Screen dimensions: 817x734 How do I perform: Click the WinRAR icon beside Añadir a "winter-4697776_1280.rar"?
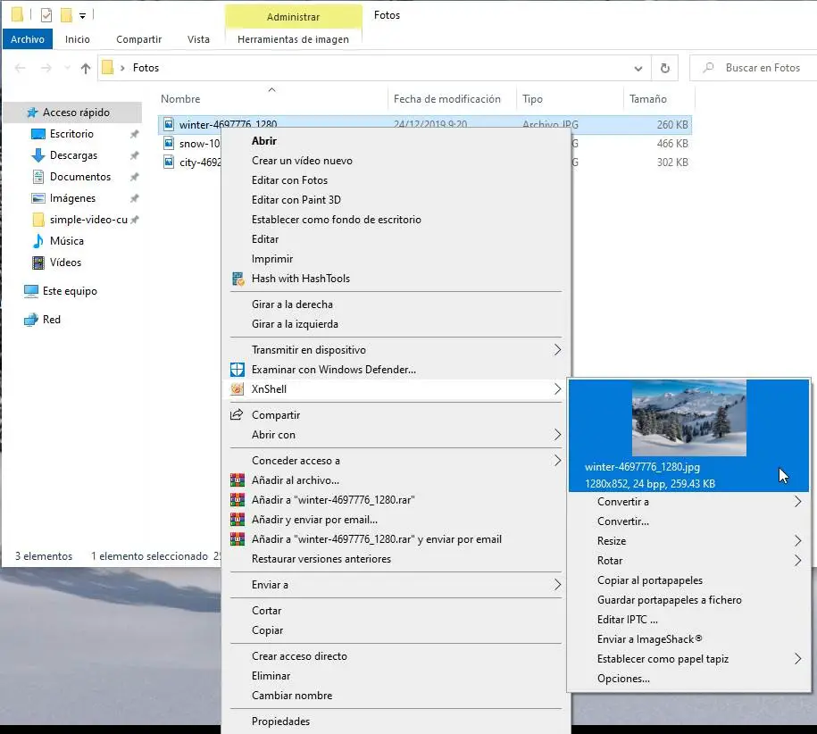tap(238, 499)
